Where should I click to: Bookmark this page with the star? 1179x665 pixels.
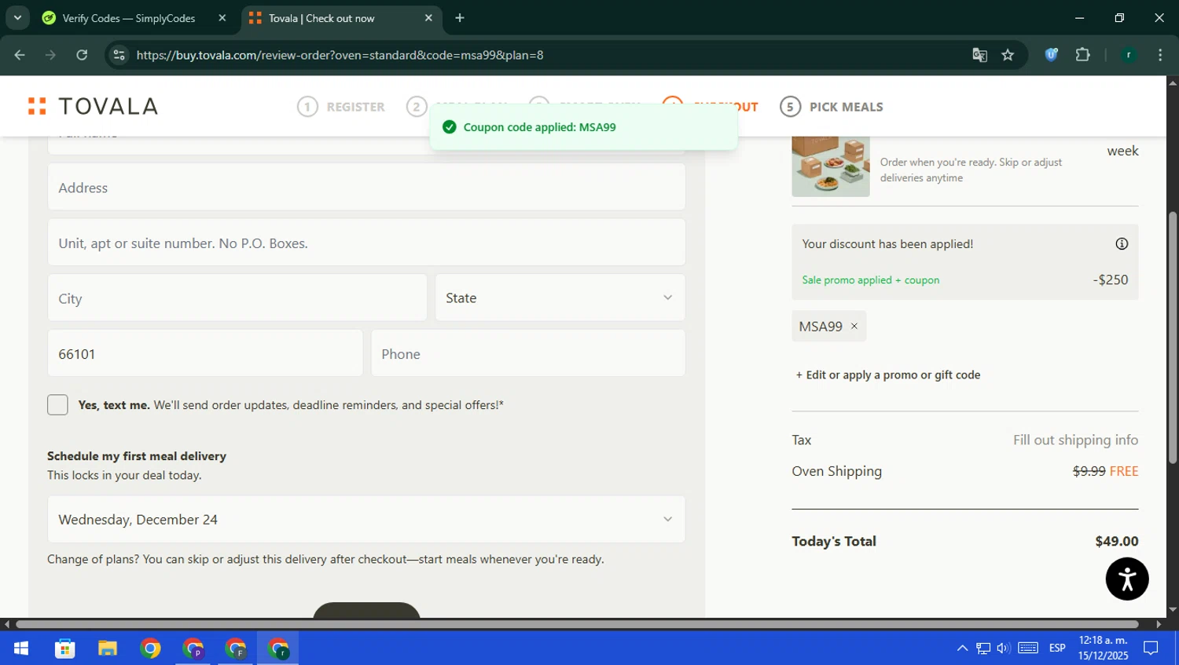click(x=1008, y=55)
